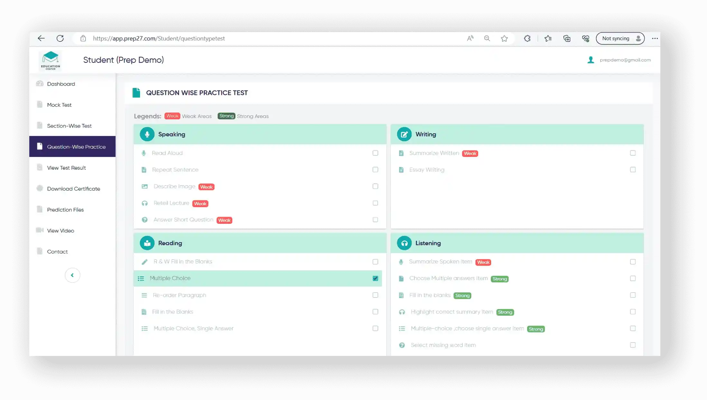Click browser favorites star icon
707x400 pixels.
(504, 39)
